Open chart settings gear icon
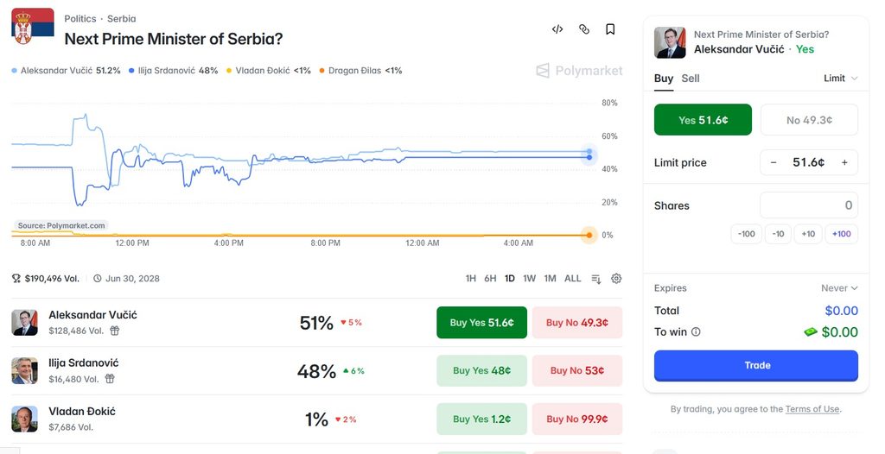The width and height of the screenshot is (885, 454). (616, 279)
